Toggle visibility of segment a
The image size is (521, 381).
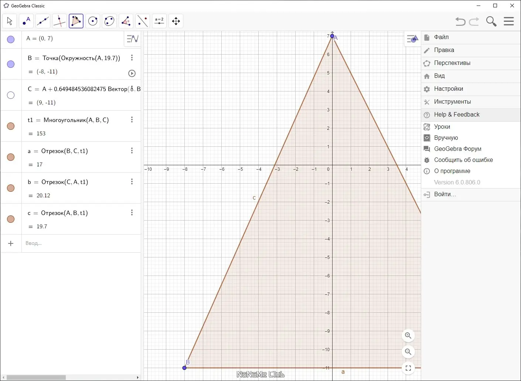(11, 157)
